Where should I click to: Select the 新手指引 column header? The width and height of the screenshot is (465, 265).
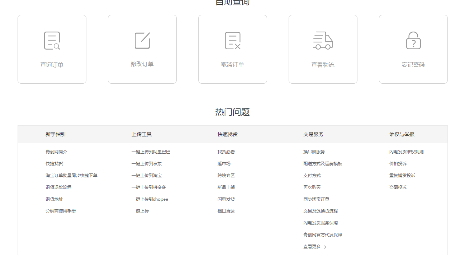coord(56,134)
